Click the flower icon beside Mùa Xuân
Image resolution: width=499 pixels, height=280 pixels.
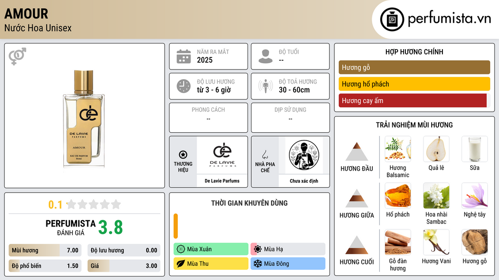pos(181,249)
